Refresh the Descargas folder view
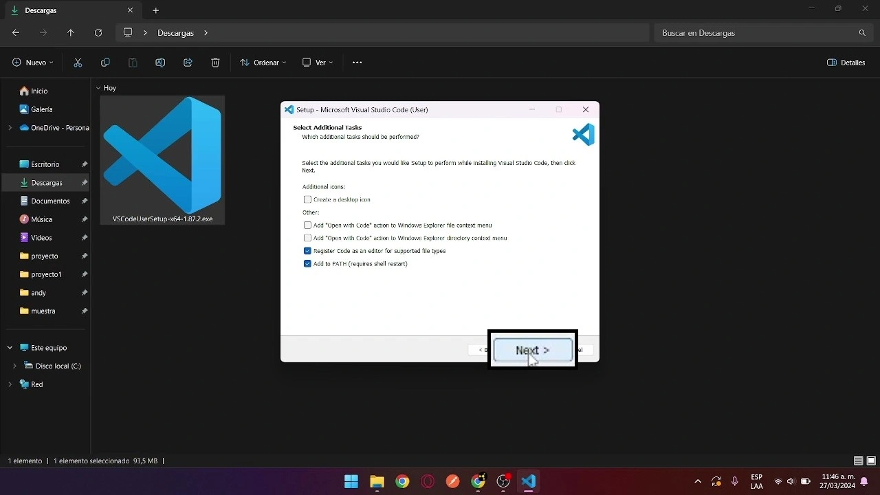Viewport: 880px width, 495px height. pyautogui.click(x=98, y=32)
